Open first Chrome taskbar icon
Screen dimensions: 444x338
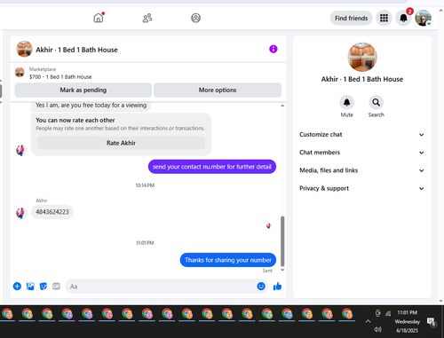7,314
